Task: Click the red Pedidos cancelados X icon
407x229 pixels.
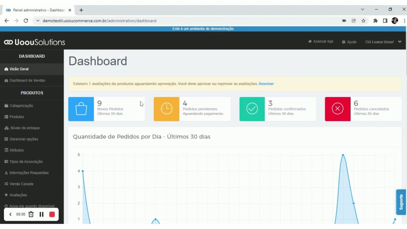Action: pos(337,109)
